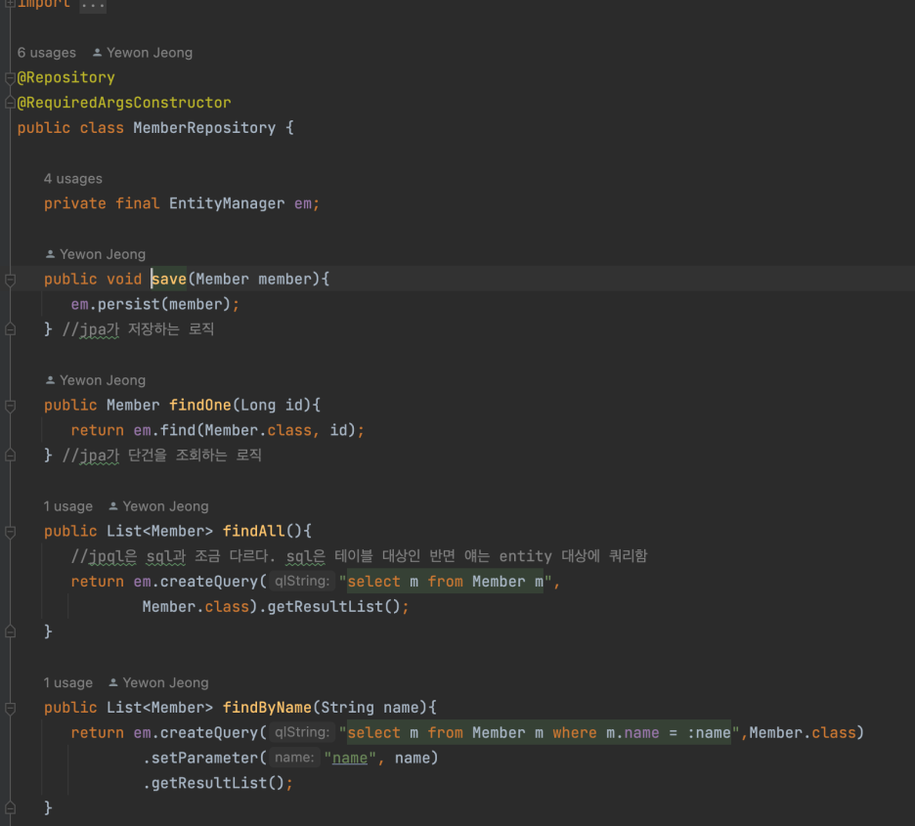Click the @Repository annotation text

click(x=65, y=77)
